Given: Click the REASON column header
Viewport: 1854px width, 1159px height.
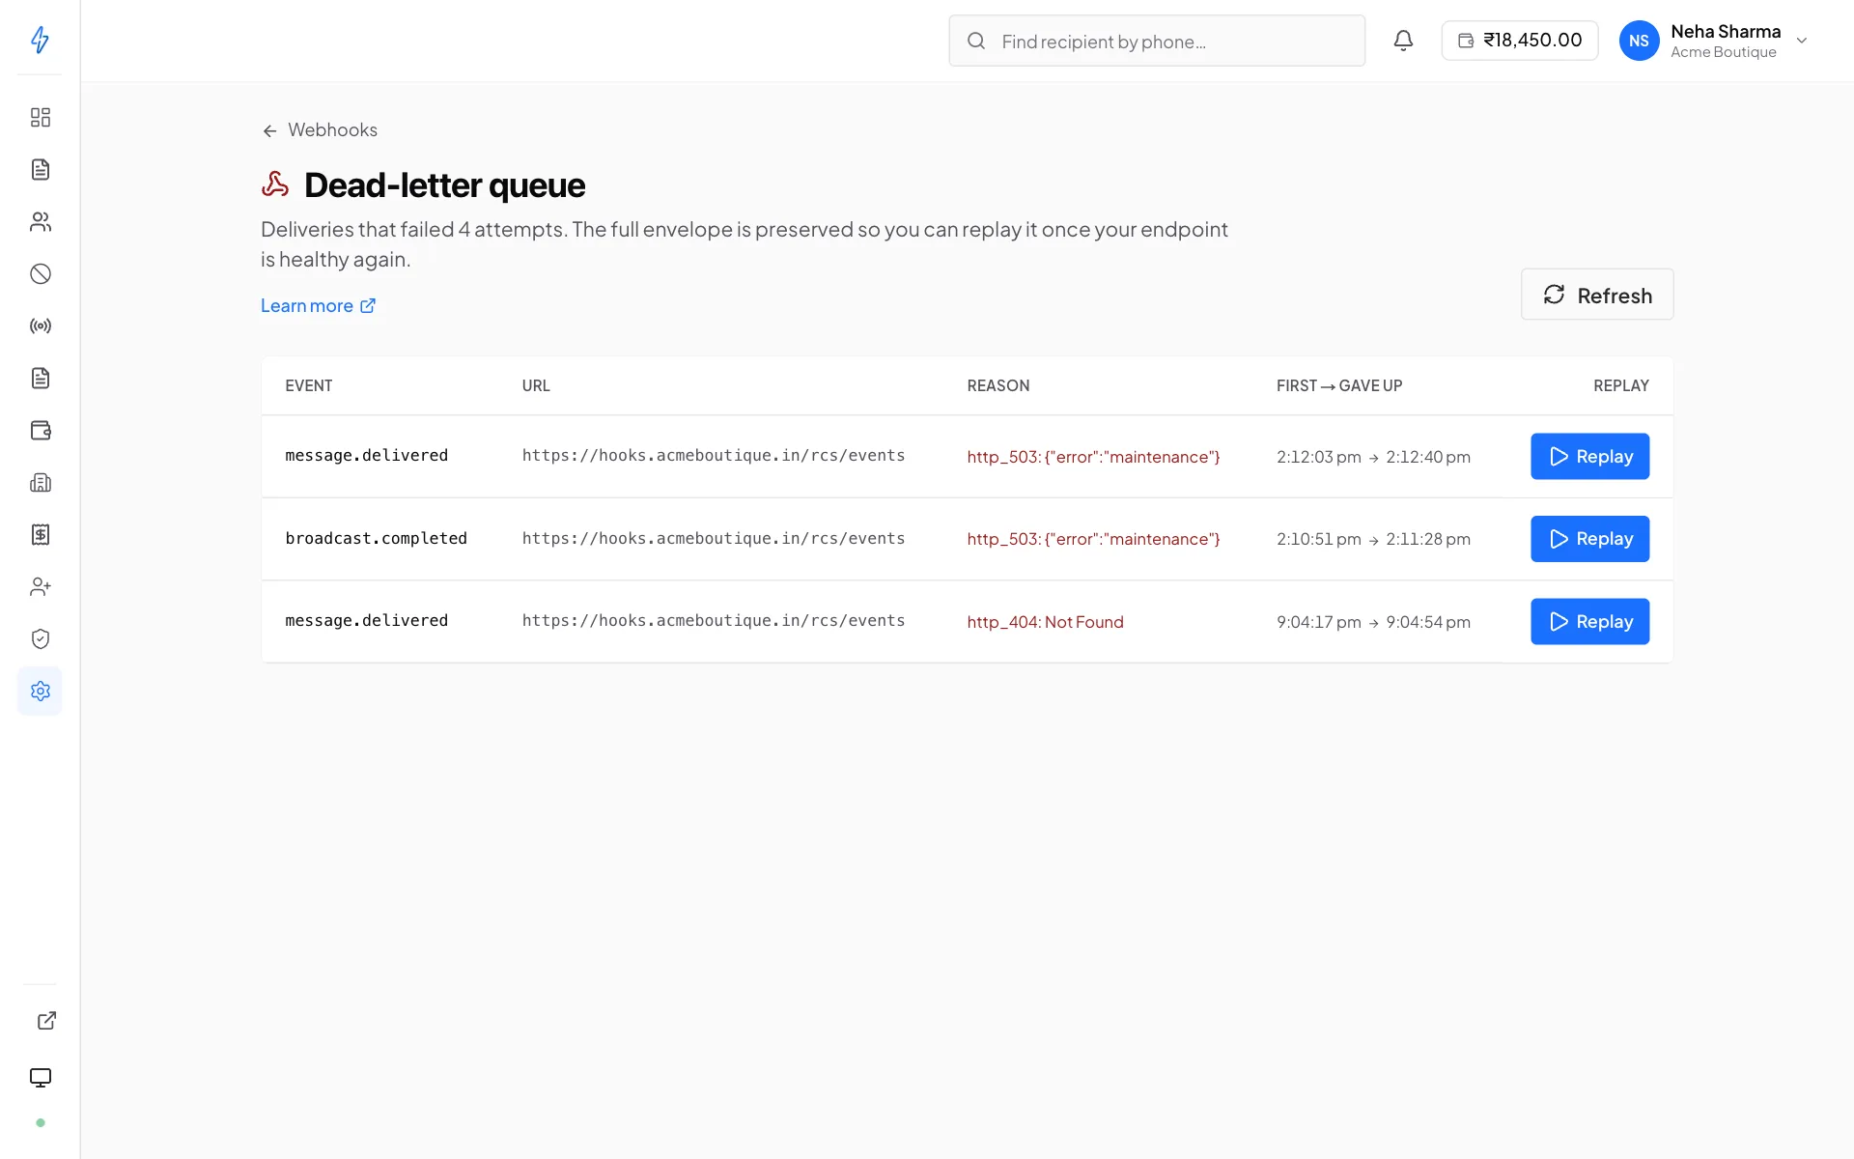Looking at the screenshot, I should (998, 386).
